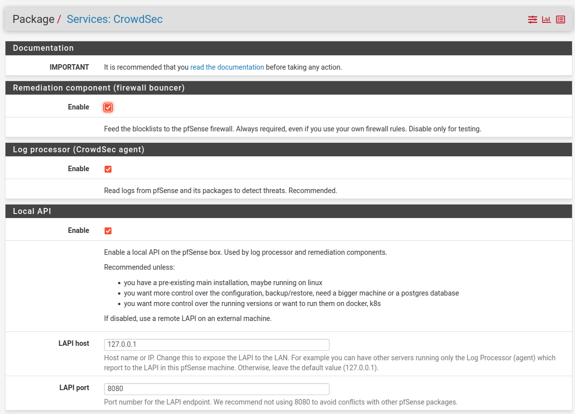The width and height of the screenshot is (575, 414).
Task: Click the Package breadcrumb item
Action: (x=33, y=19)
